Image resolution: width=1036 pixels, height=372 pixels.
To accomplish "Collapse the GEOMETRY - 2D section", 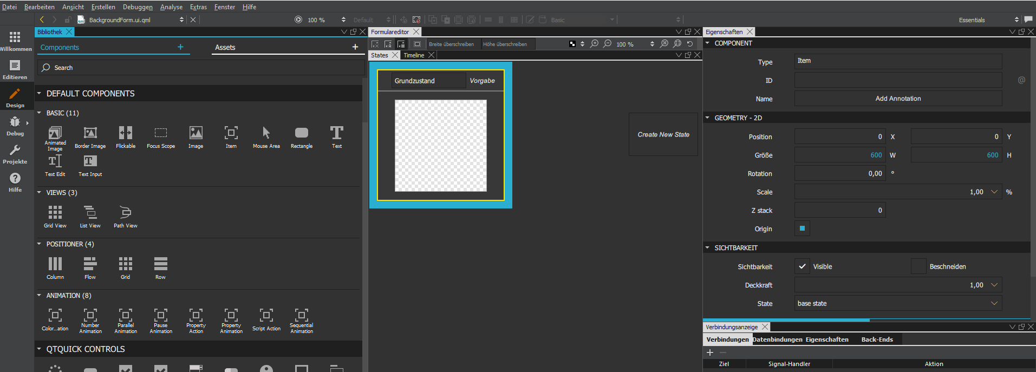I will [x=707, y=118].
